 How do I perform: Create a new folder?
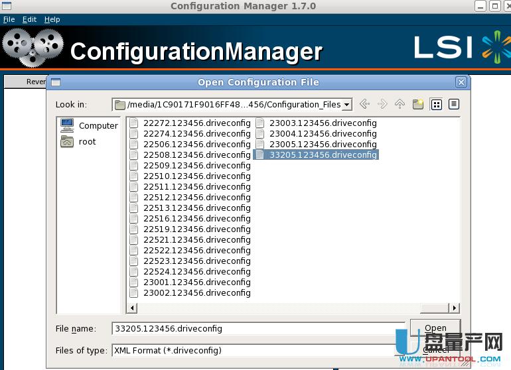417,104
